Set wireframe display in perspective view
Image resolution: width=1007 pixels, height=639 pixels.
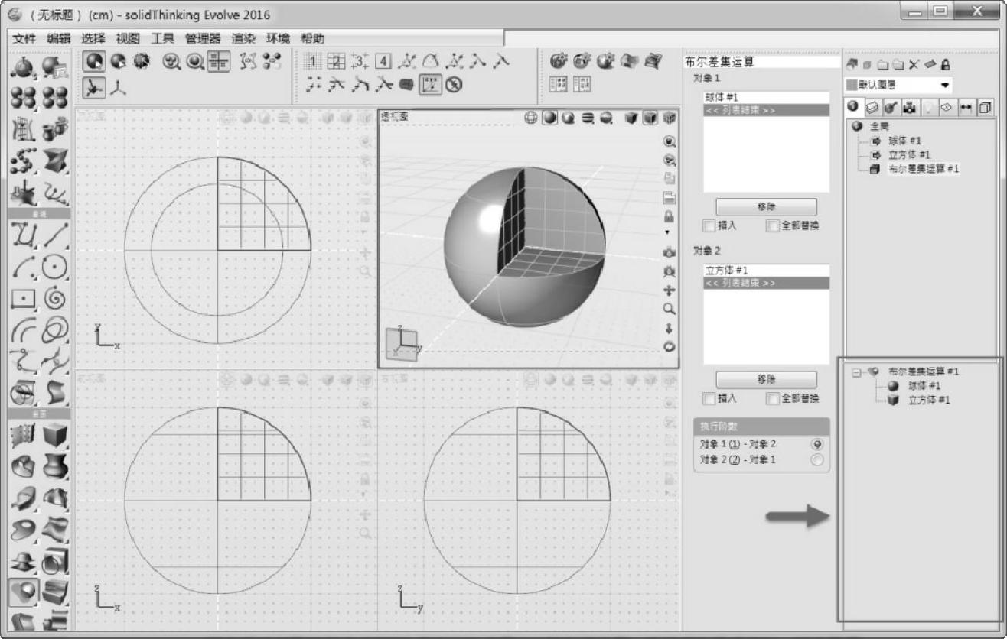pos(530,118)
